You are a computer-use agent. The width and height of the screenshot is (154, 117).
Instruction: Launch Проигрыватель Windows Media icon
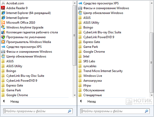[3, 42]
